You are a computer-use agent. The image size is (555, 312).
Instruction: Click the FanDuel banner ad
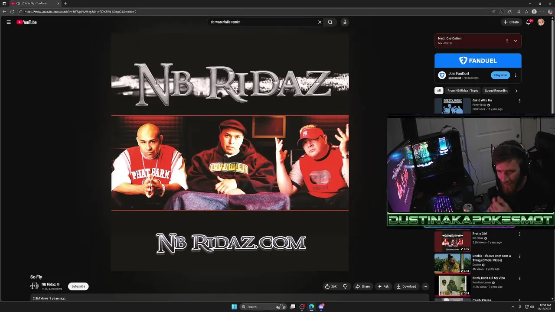(478, 61)
